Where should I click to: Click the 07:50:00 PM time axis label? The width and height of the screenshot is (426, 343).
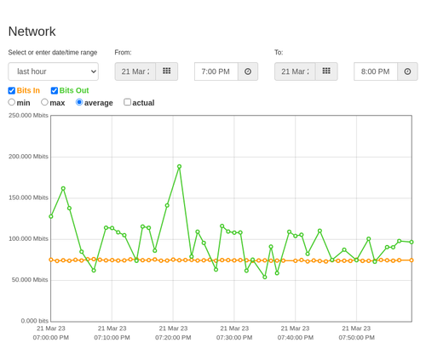pos(356,338)
